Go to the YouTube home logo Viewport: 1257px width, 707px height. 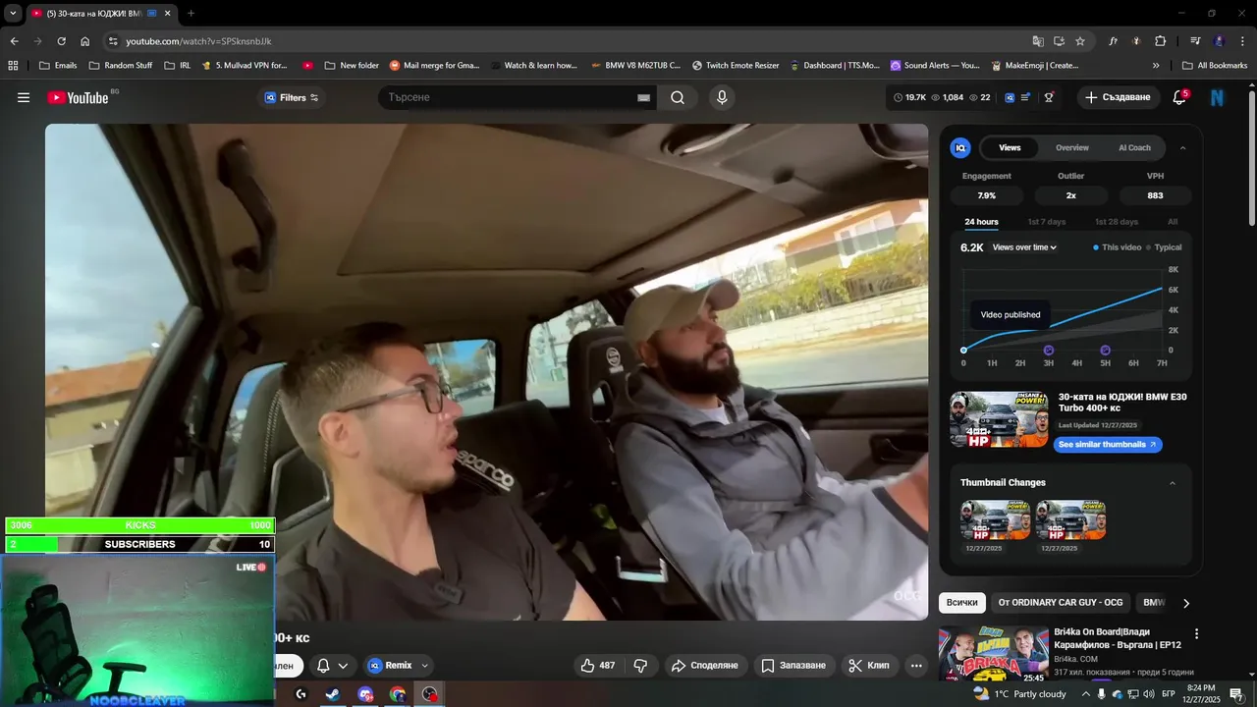78,97
